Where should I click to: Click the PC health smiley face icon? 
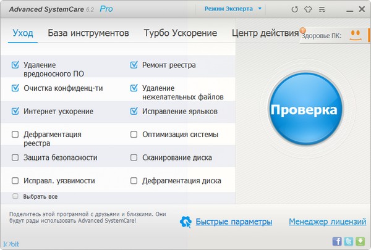[354, 35]
